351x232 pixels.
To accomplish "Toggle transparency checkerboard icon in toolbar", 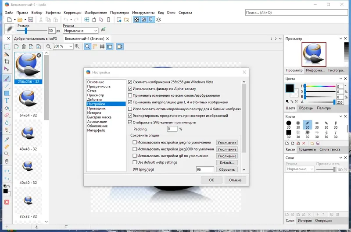I will (x=136, y=20).
